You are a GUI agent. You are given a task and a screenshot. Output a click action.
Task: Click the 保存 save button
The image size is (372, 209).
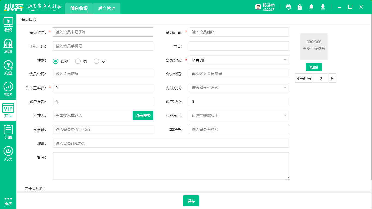tap(191, 201)
